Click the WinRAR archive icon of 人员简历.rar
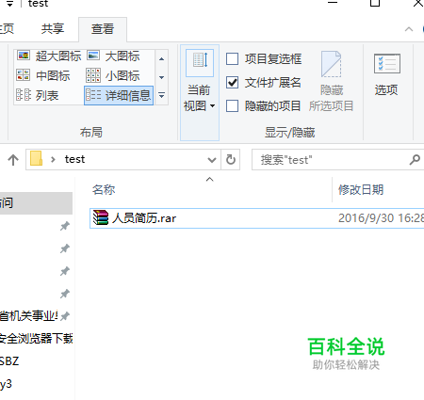Image resolution: width=424 pixels, height=400 pixels. 101,217
